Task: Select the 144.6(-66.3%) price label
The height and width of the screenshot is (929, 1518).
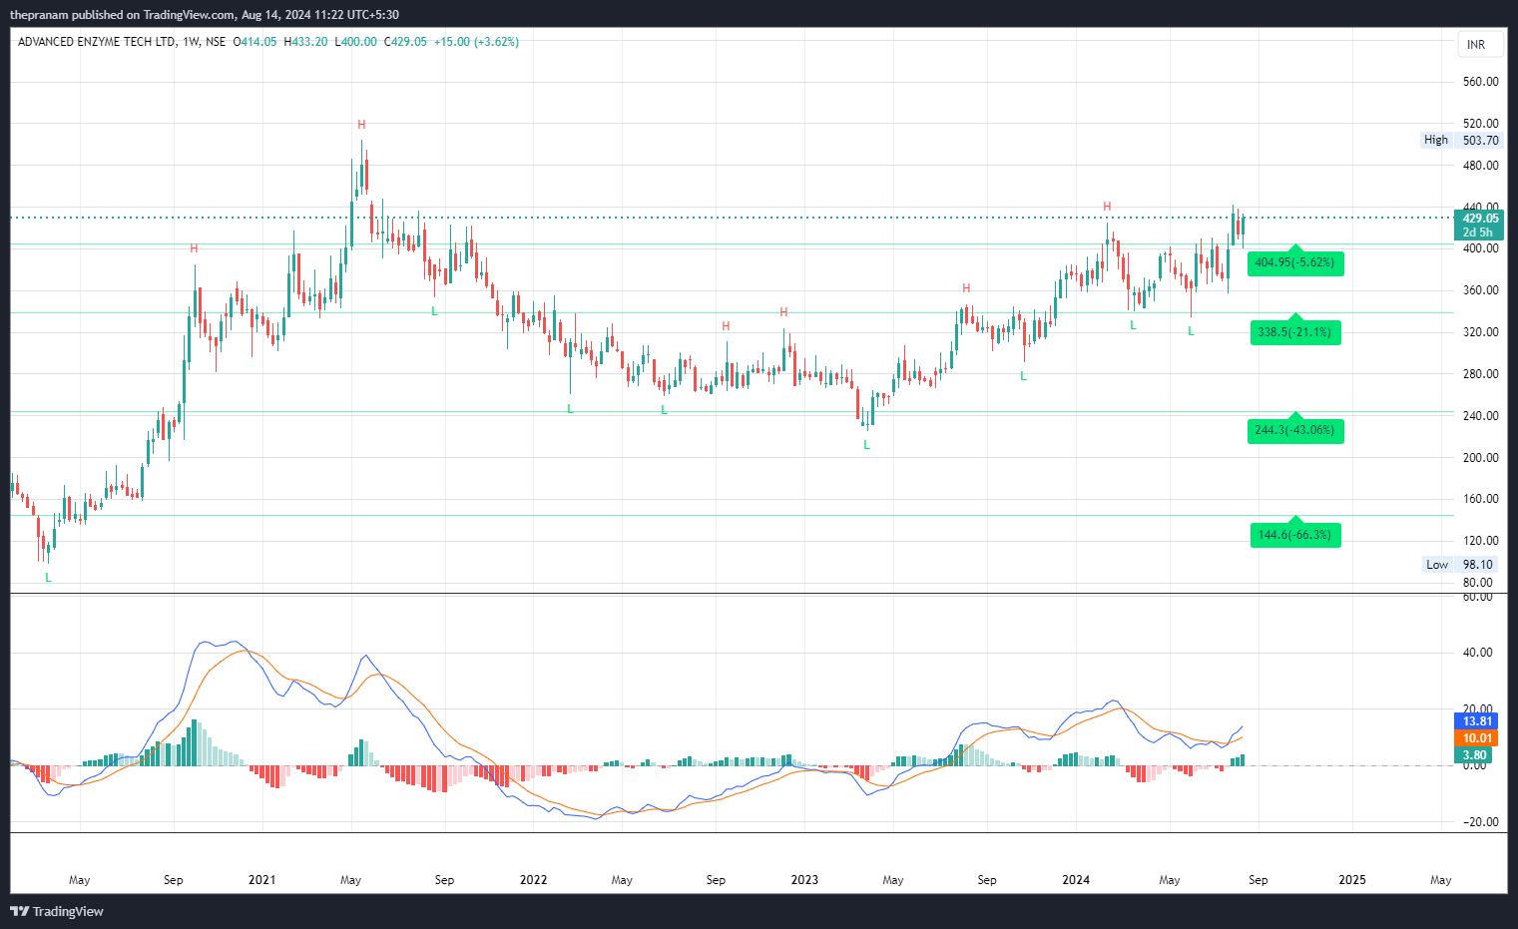Action: pyautogui.click(x=1294, y=535)
